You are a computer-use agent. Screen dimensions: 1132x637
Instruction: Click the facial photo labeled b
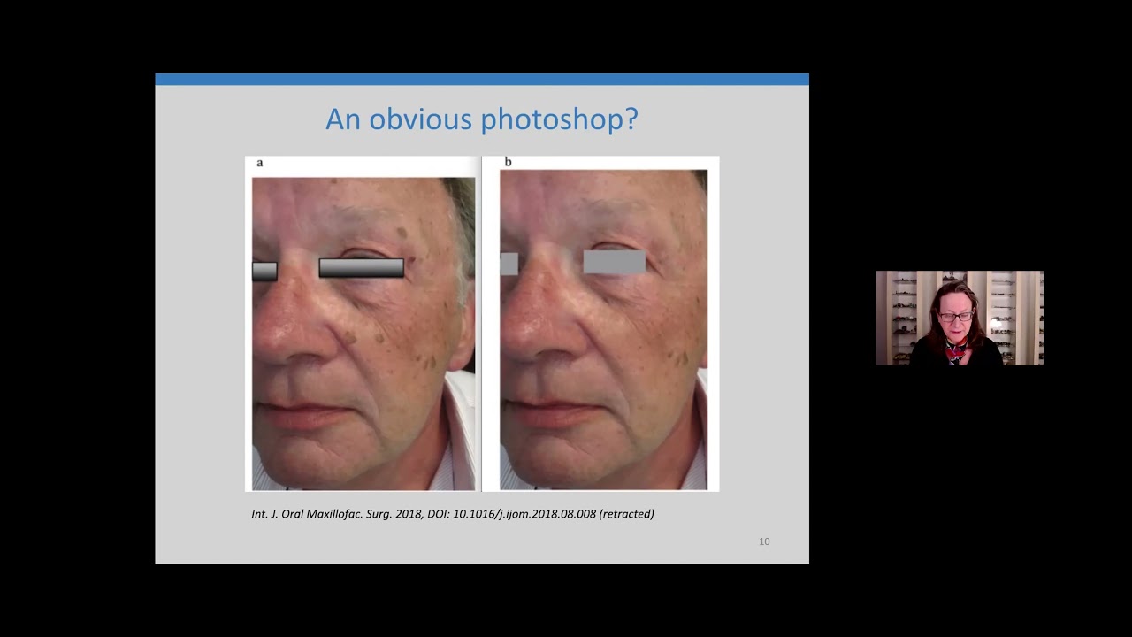tap(603, 330)
